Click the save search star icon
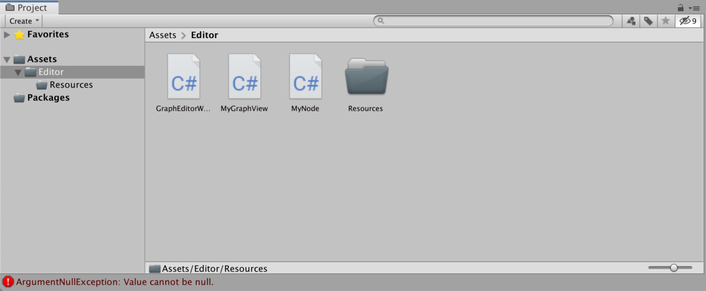The width and height of the screenshot is (706, 291). tap(665, 21)
